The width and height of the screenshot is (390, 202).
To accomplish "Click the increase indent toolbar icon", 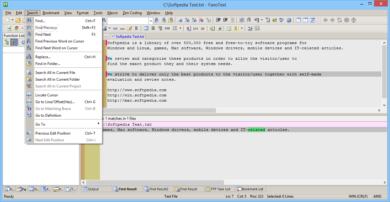I will (x=226, y=20).
